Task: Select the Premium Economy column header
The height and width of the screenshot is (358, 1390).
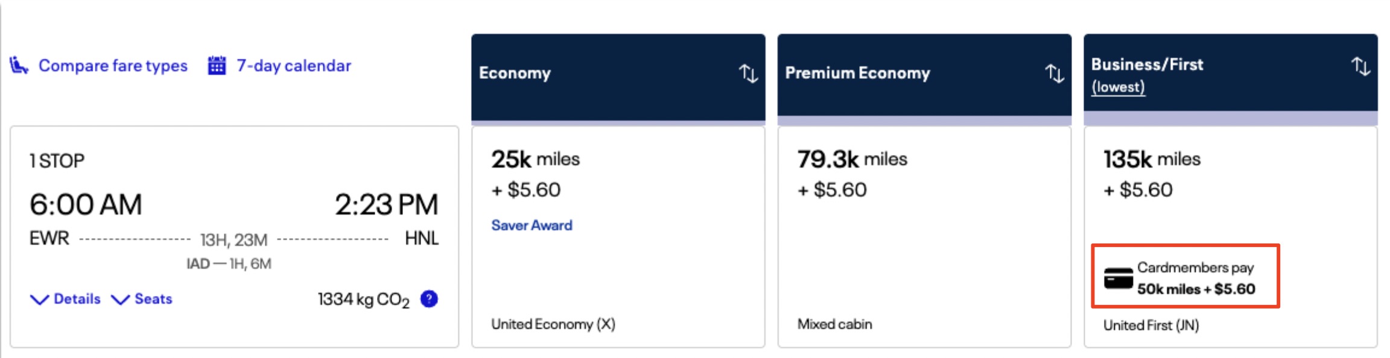Action: pyautogui.click(x=857, y=73)
